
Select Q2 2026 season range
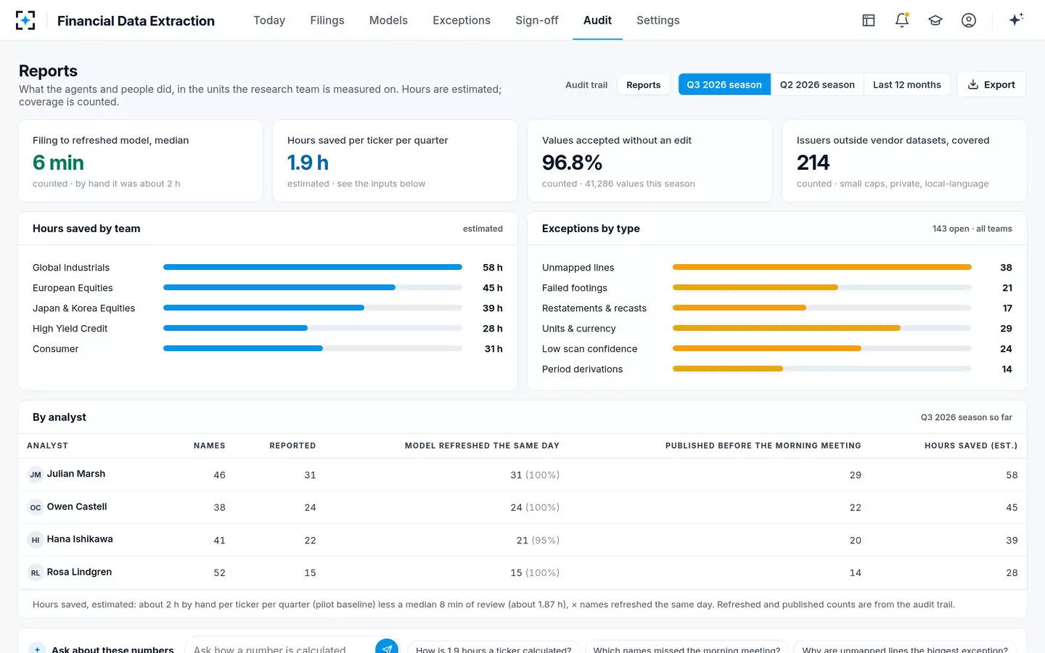[x=817, y=85]
